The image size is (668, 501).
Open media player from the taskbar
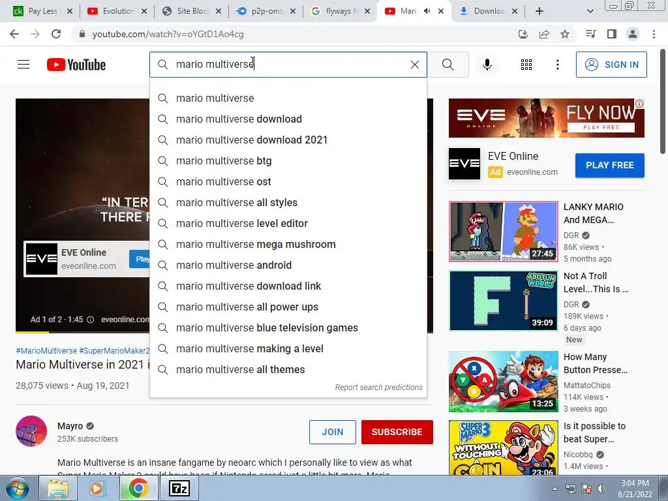pyautogui.click(x=97, y=488)
